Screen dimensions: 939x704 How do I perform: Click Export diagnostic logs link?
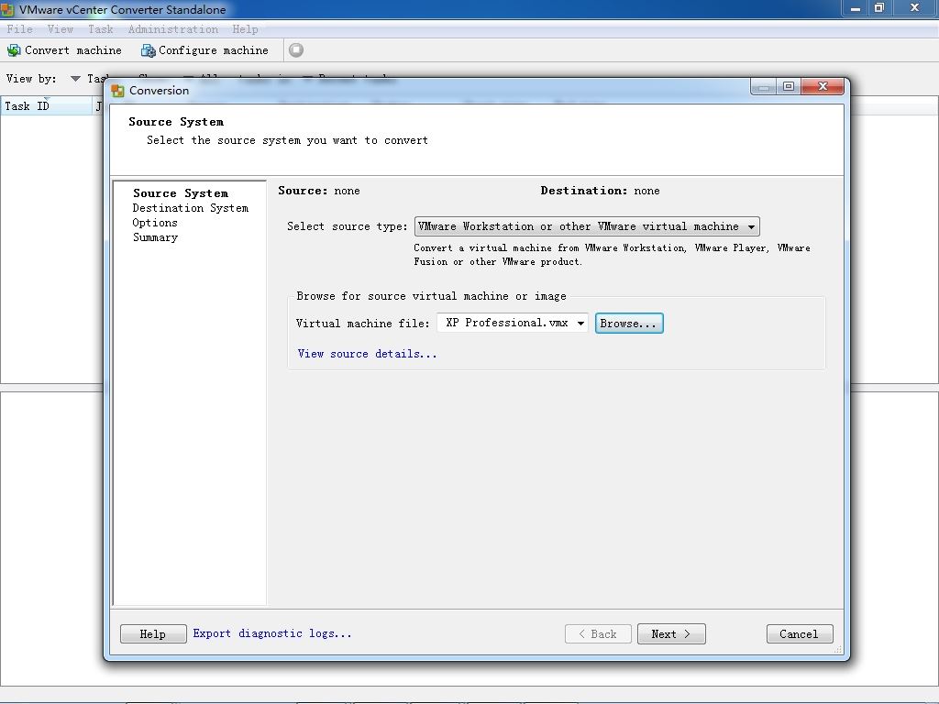tap(271, 633)
